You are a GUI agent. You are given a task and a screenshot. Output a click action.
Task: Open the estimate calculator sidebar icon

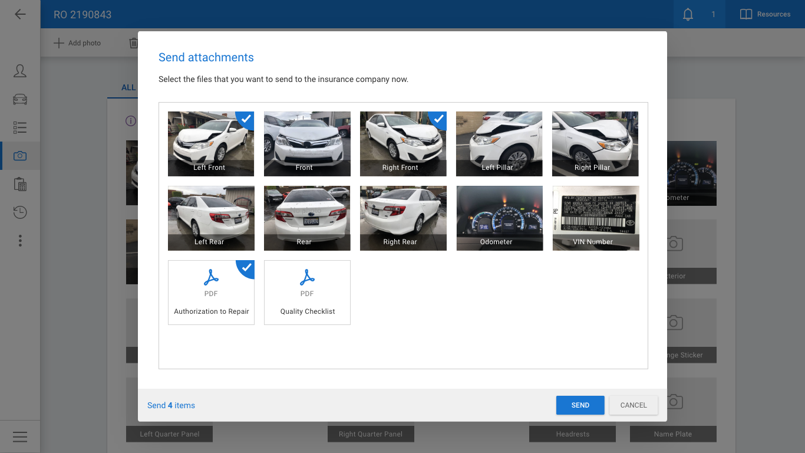[x=20, y=184]
